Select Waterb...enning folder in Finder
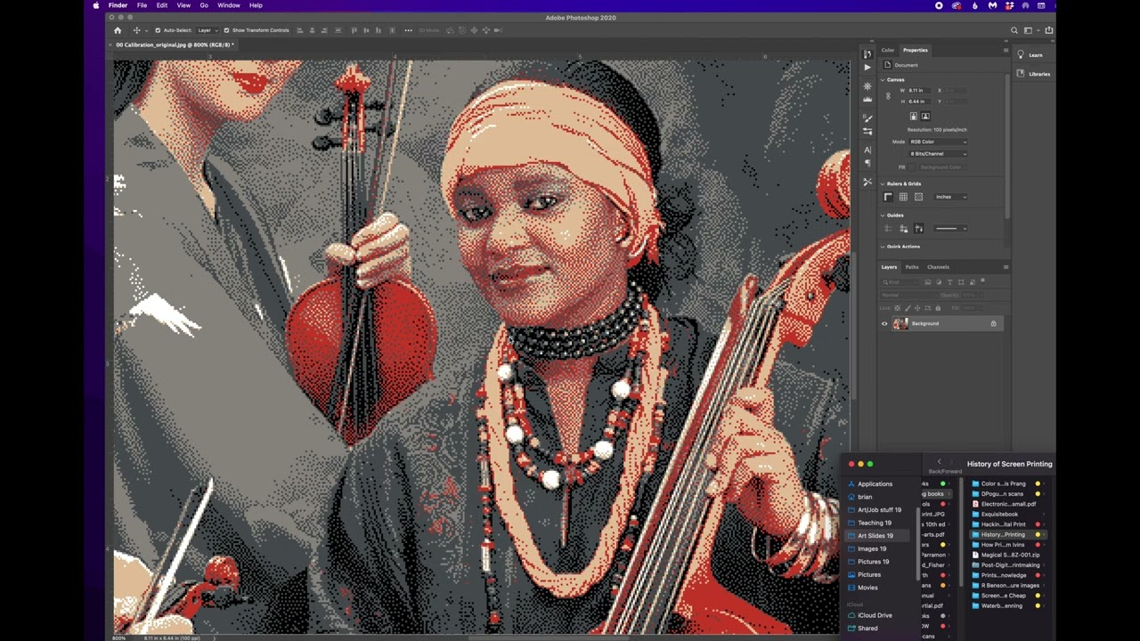The width and height of the screenshot is (1140, 641). pos(1002,605)
